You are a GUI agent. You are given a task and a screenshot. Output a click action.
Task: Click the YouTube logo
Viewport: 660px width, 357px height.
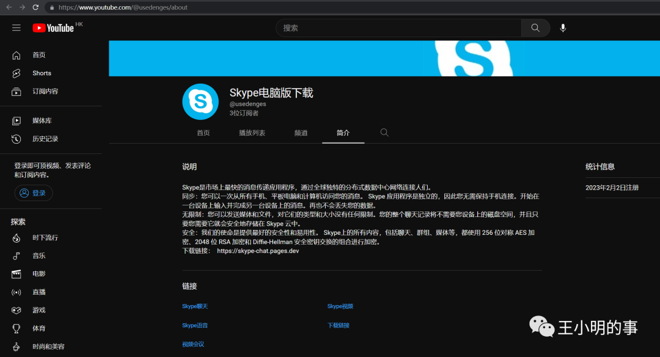click(53, 28)
